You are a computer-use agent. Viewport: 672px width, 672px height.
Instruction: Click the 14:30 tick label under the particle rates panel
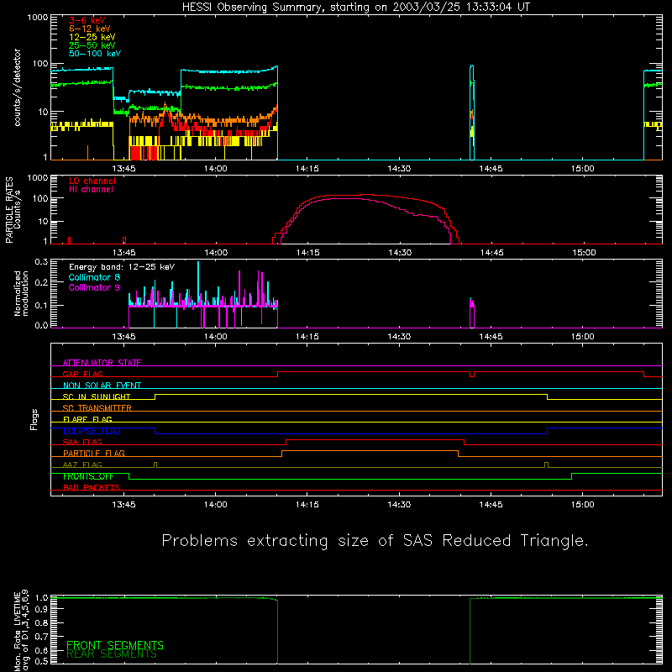point(399,253)
